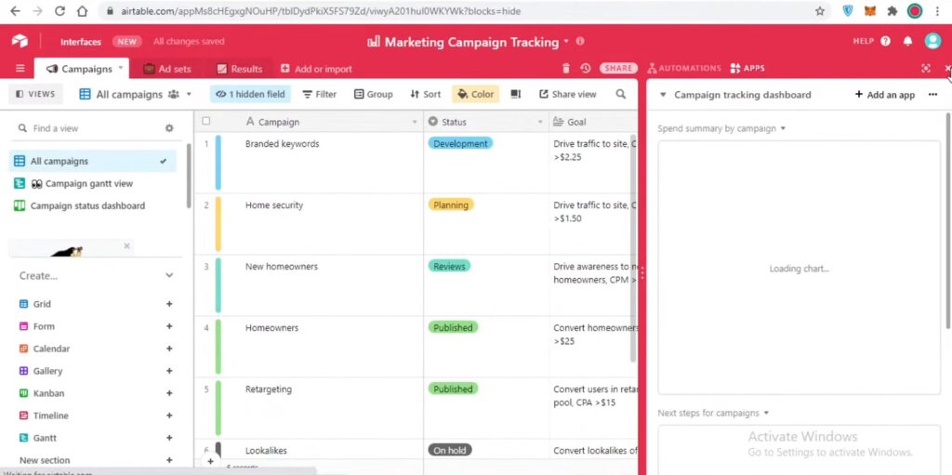Viewport: 952px width, 475px height.
Task: Open the dashboard three-dot more menu
Action: (x=932, y=95)
